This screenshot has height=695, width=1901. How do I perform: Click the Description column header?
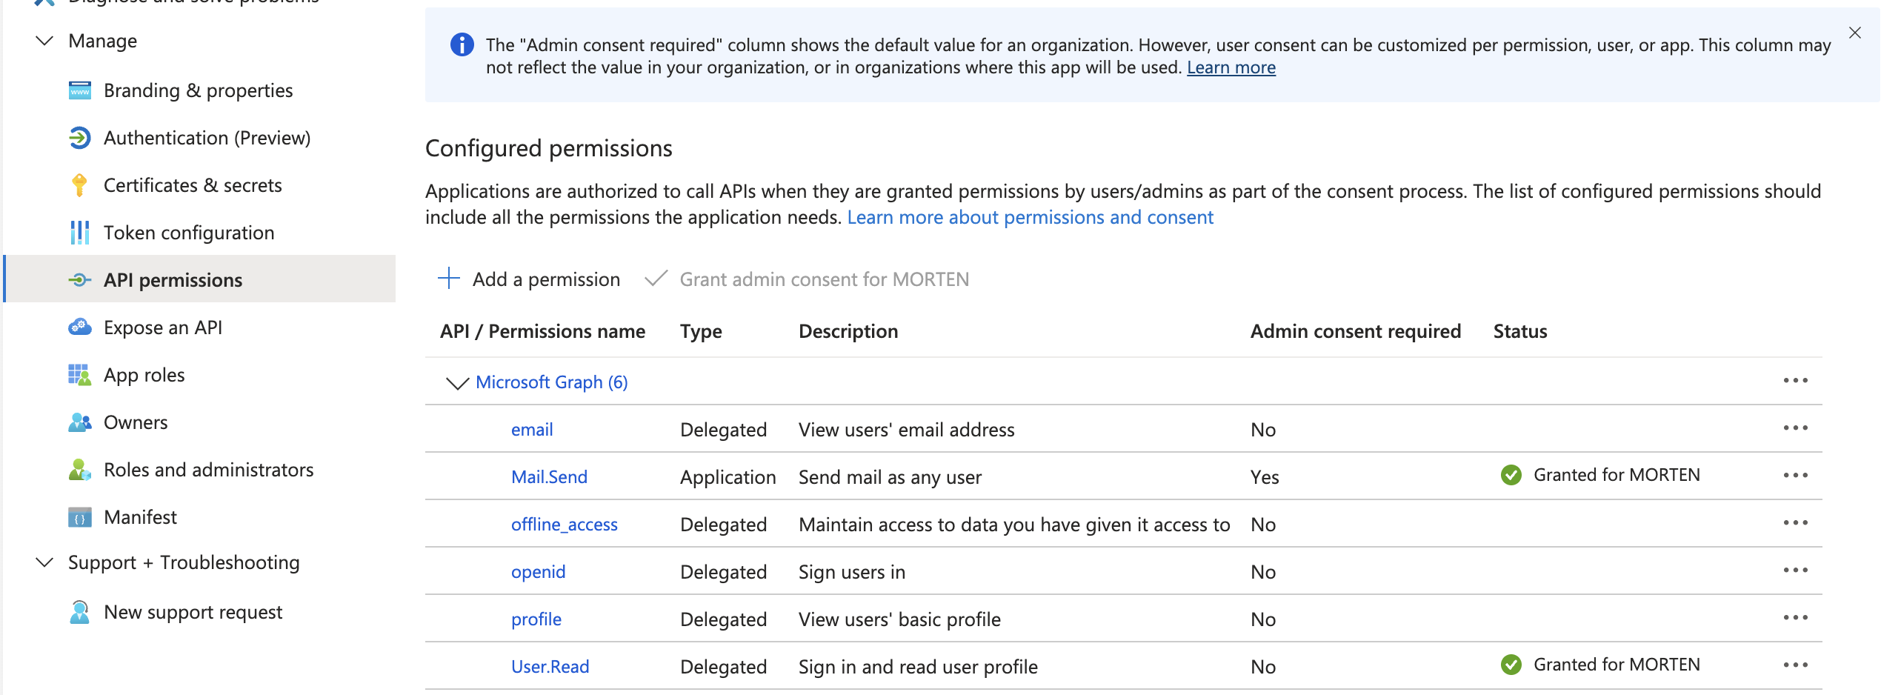(848, 331)
